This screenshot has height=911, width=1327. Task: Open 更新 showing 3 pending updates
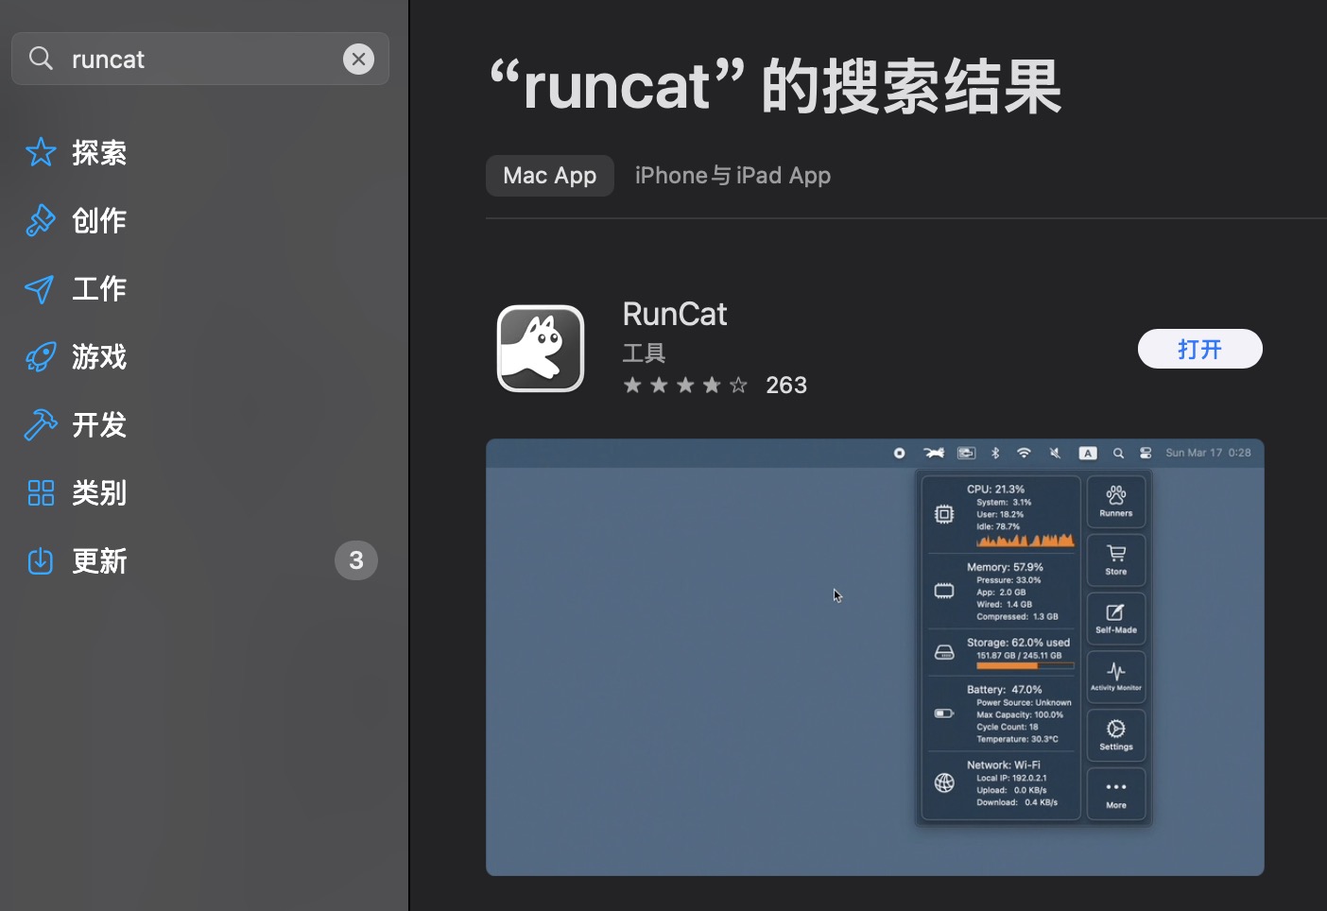click(100, 560)
